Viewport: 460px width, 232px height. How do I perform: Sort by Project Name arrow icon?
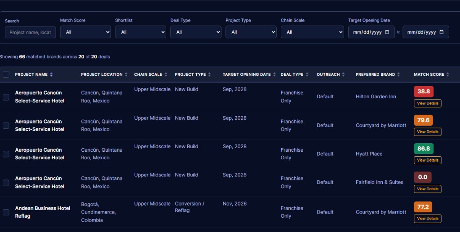click(51, 74)
